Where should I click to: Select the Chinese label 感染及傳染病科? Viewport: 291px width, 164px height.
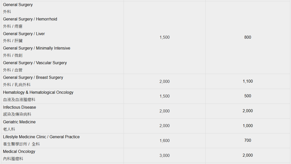(x=17, y=114)
